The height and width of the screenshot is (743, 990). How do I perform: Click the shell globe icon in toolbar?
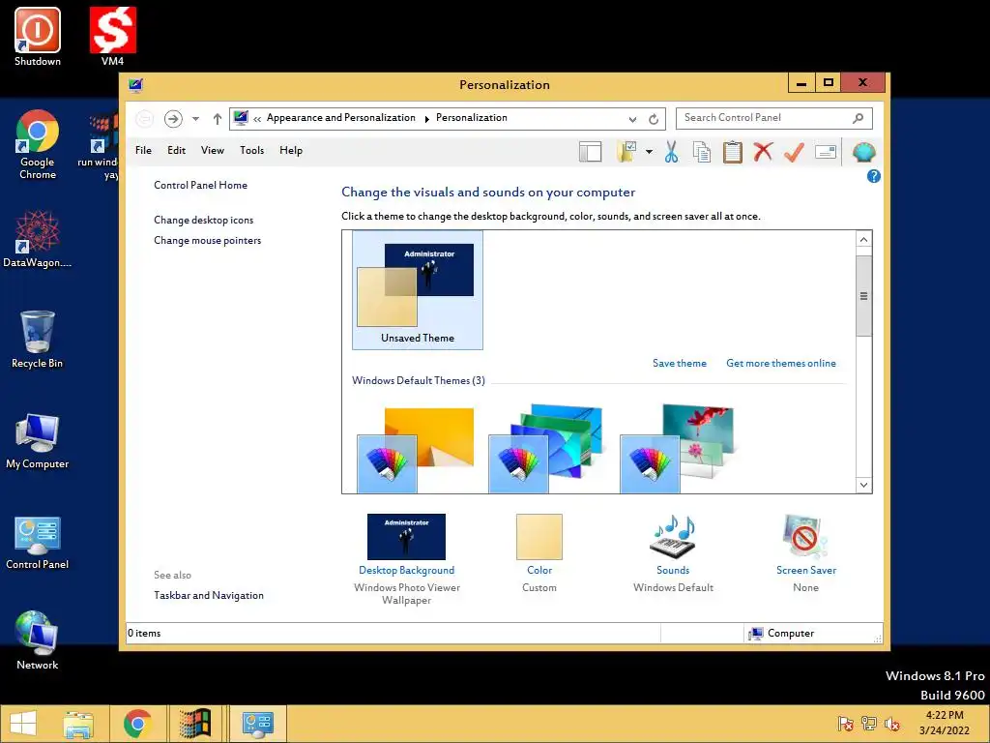click(863, 152)
